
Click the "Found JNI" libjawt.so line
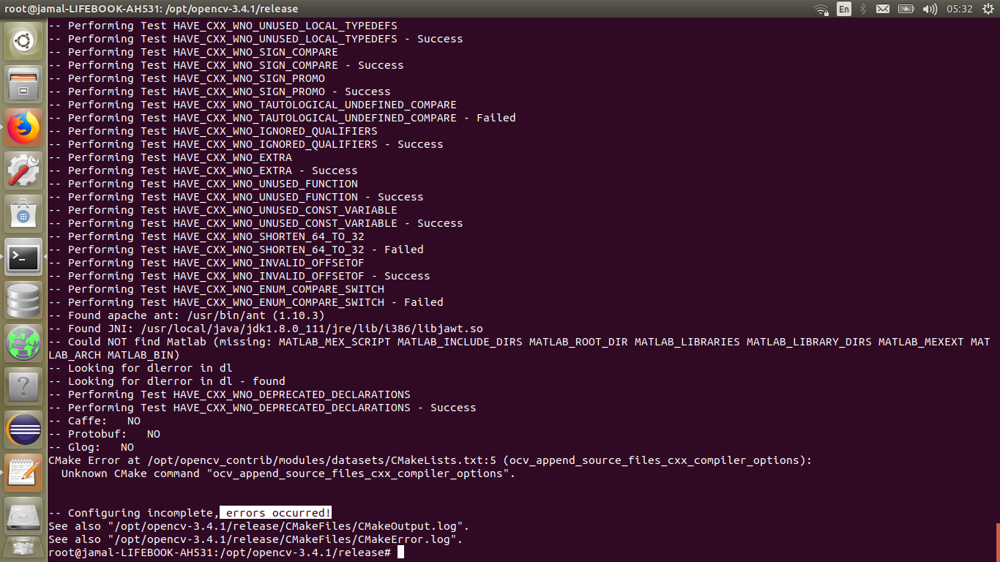266,329
